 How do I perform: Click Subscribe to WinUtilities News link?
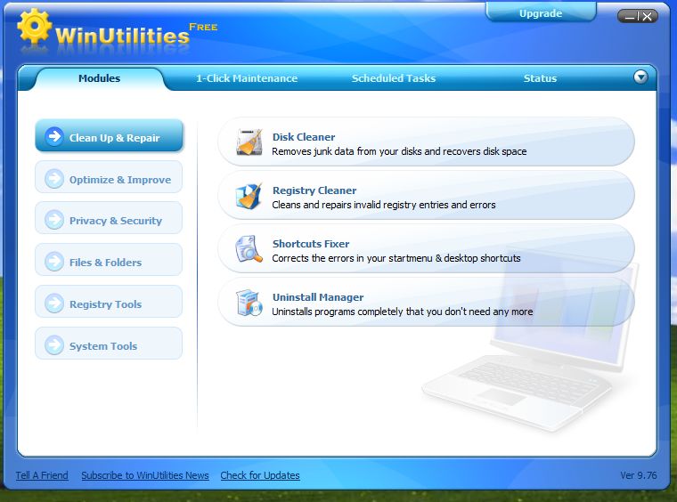(x=145, y=475)
